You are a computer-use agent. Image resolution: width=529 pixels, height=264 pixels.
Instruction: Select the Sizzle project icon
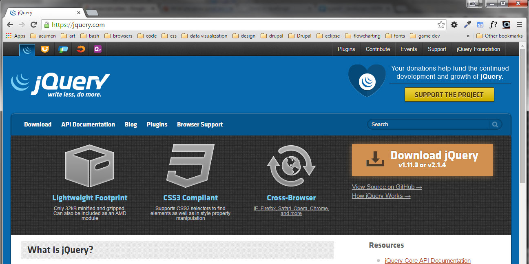(81, 49)
